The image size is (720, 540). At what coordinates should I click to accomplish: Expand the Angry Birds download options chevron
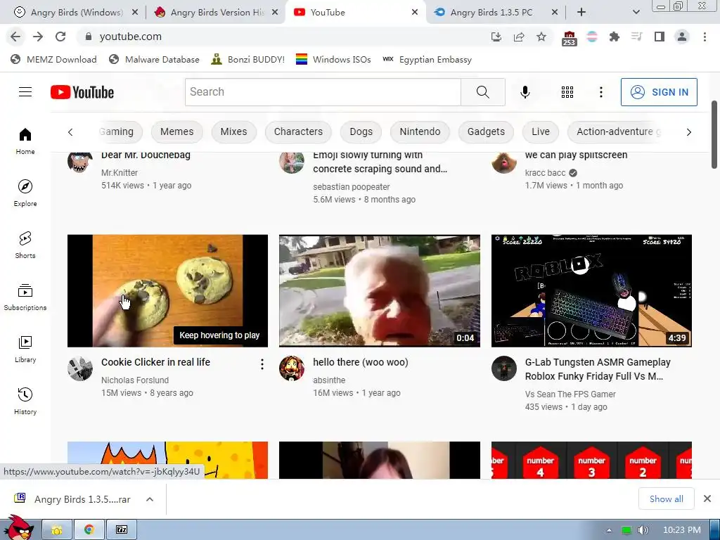click(150, 499)
